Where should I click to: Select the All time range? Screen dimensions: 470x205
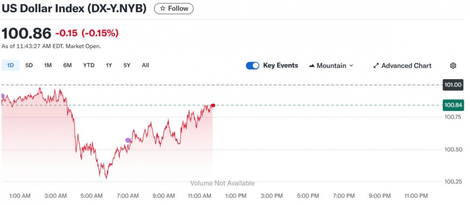[x=145, y=65]
